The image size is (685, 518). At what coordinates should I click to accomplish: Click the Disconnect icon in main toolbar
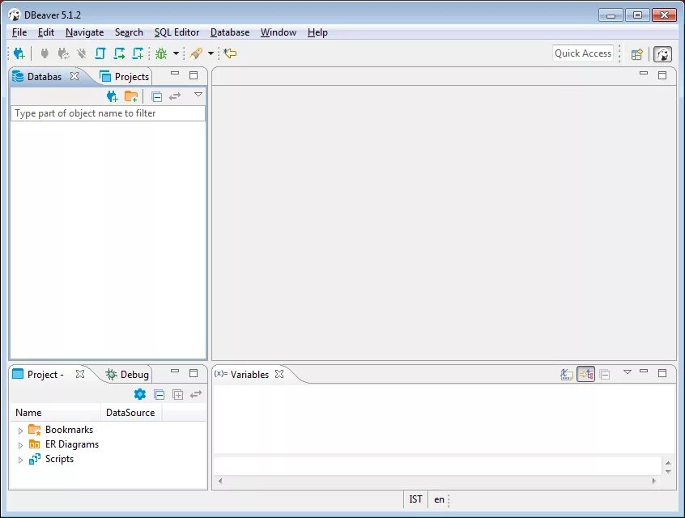[x=81, y=53]
